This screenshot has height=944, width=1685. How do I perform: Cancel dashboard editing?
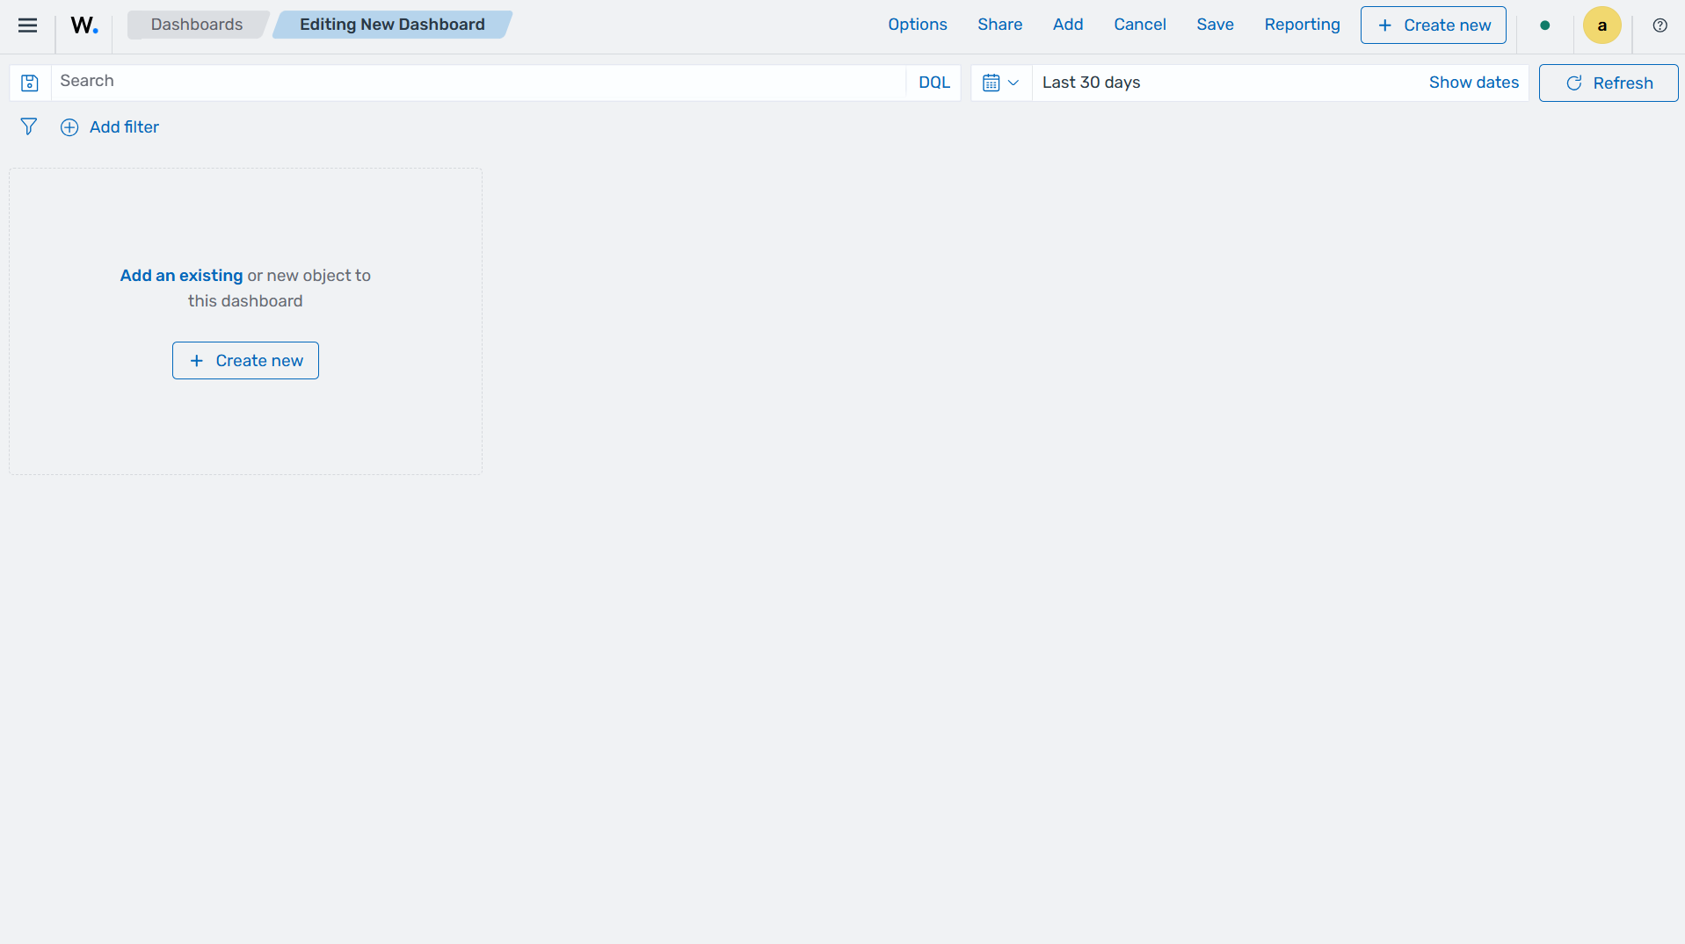click(1139, 25)
